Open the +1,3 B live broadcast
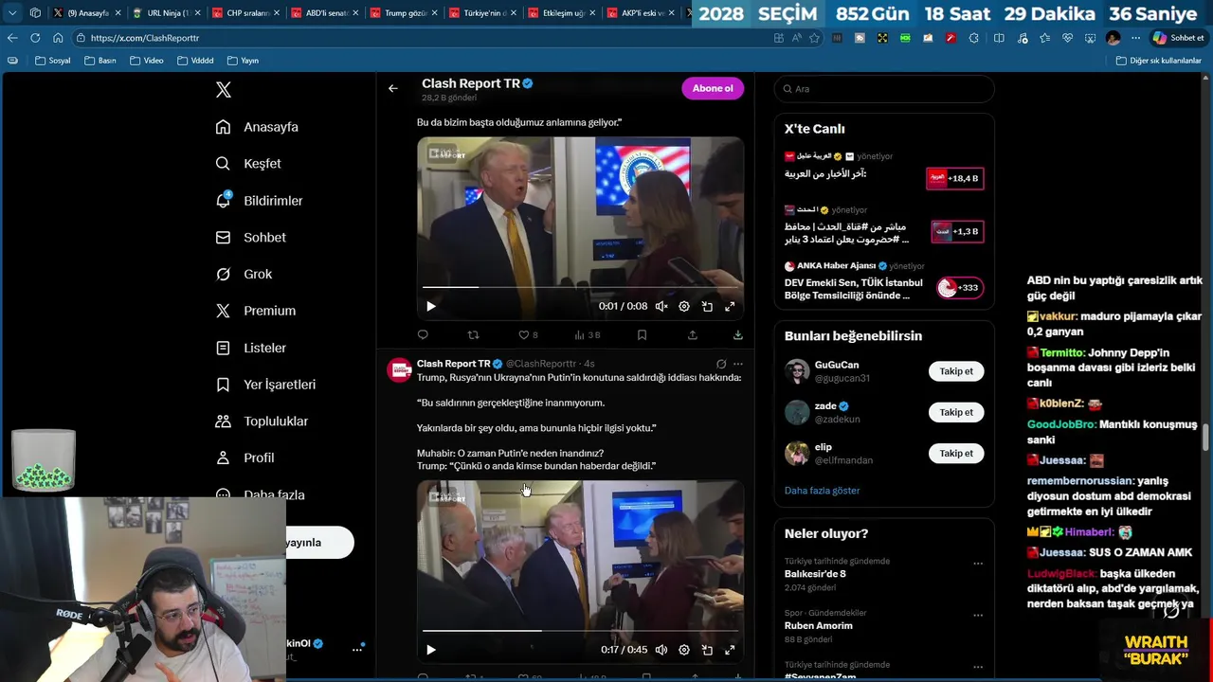1213x682 pixels. [955, 231]
